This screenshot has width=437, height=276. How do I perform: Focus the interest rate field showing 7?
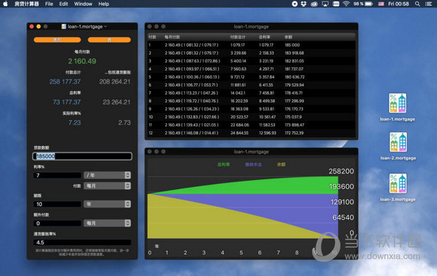coord(57,175)
